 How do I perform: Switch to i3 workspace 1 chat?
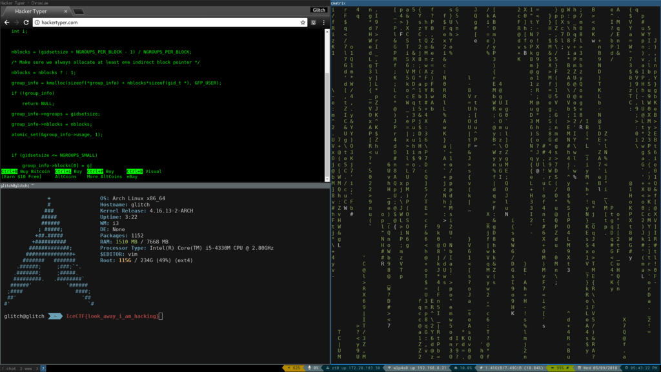click(x=9, y=369)
